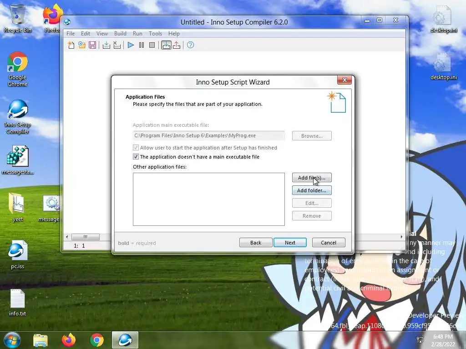Viewport: 466px width, 349px height.
Task: Click the Compile toolbar icon
Action: click(106, 45)
